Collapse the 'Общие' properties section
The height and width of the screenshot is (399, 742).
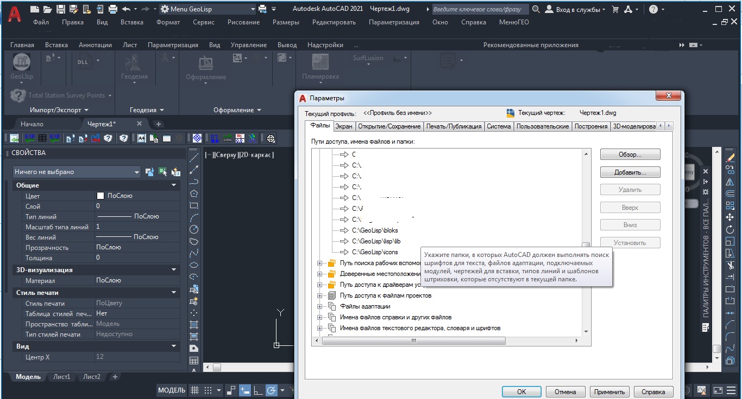click(174, 185)
